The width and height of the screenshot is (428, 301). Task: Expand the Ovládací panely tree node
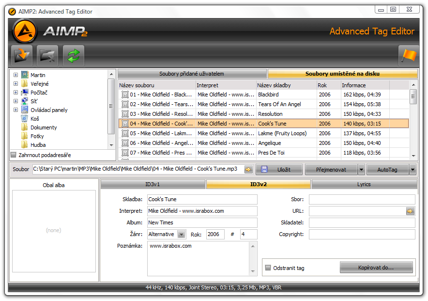(x=15, y=110)
